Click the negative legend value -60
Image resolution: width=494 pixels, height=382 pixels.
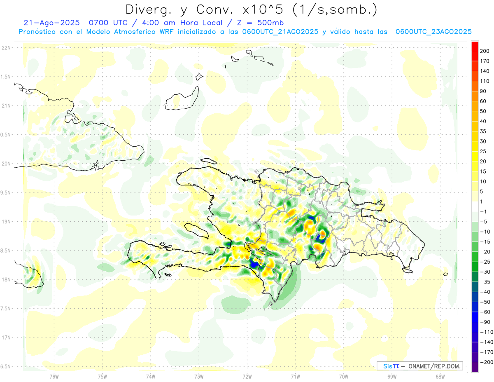[x=485, y=312]
